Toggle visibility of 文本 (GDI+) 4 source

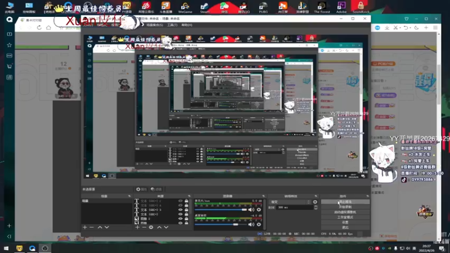point(180,205)
